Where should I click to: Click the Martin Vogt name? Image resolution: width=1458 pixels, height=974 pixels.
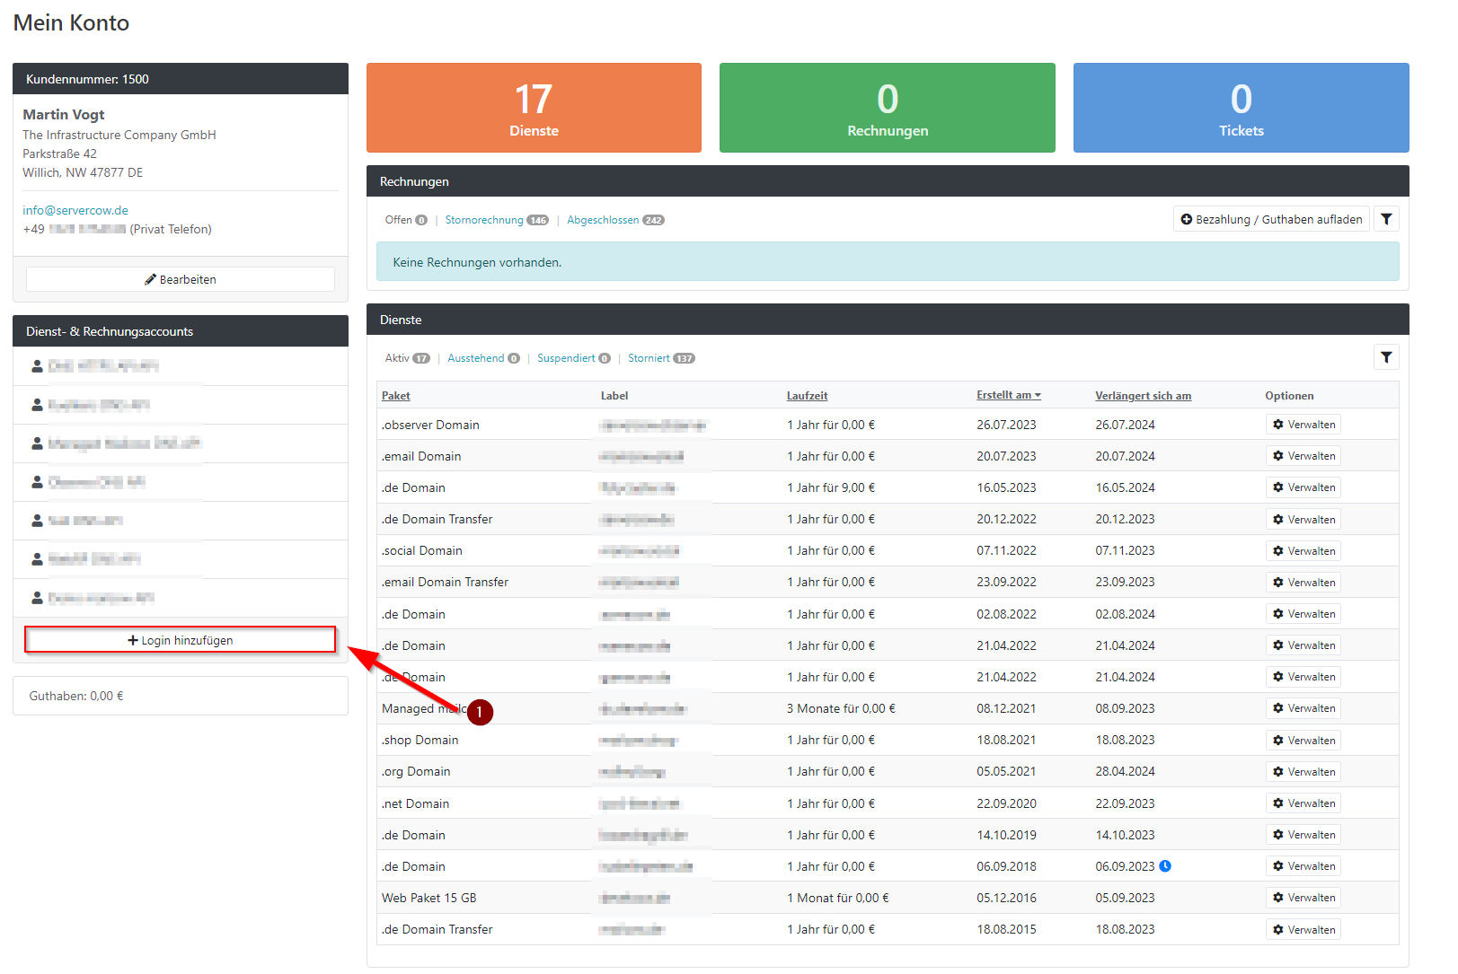pos(64,114)
